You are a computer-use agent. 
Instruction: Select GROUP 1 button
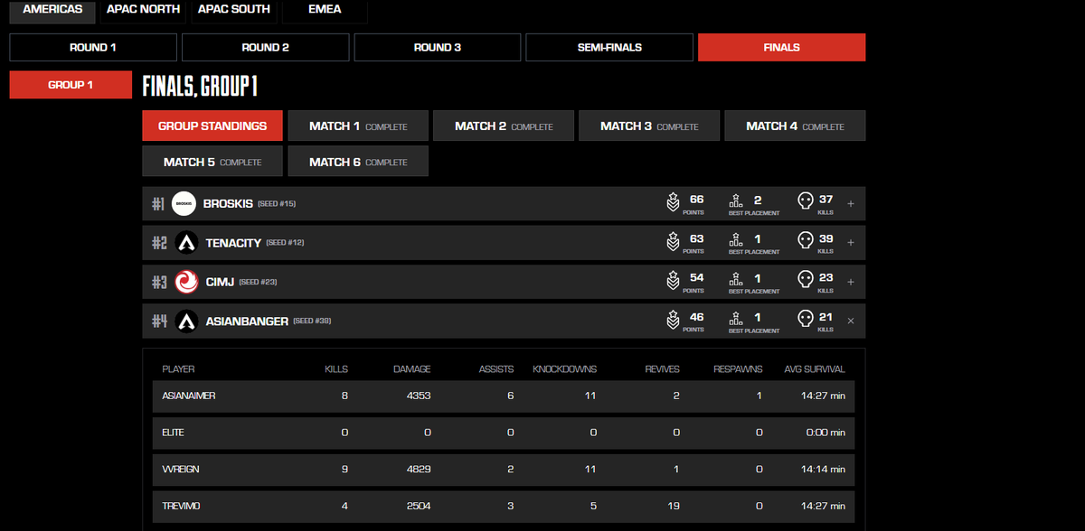[71, 85]
